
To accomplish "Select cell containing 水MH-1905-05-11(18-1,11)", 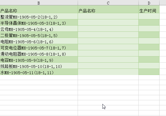I will (39, 72).
